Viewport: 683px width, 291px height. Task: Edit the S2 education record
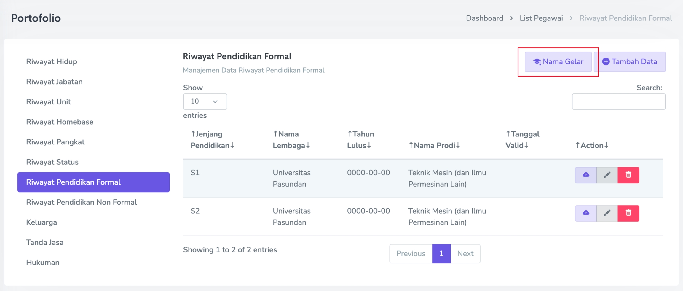point(607,213)
